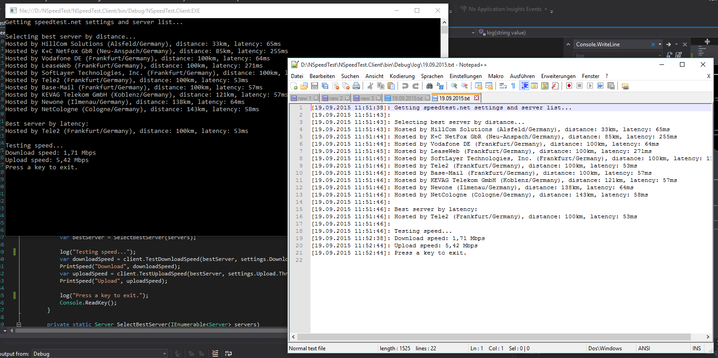Switch to the inactive 19.09.2015.txt tab
718x358 pixels.
407,98
